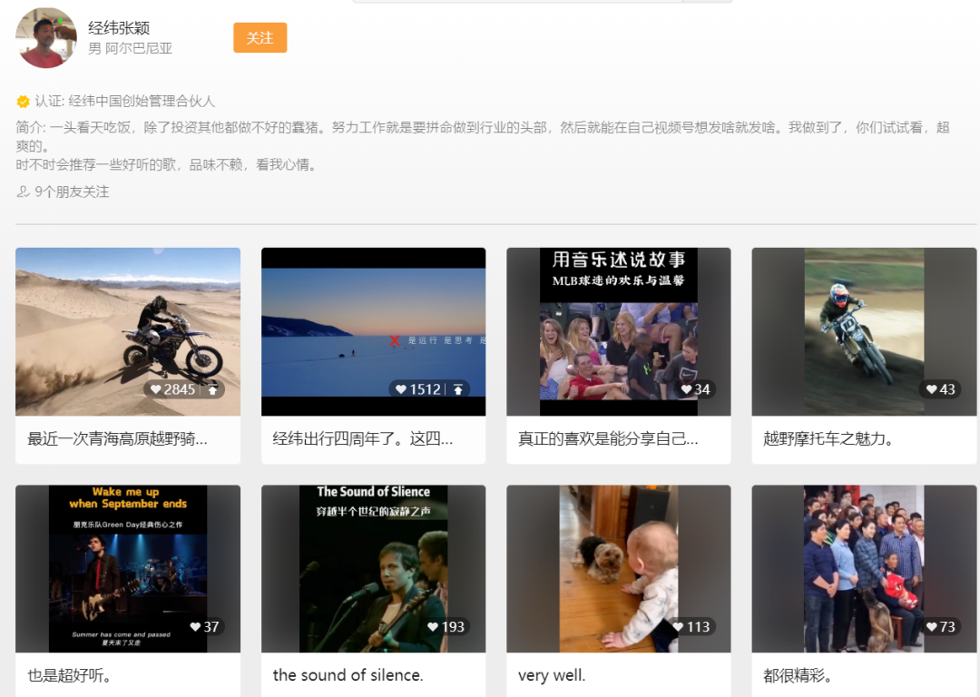980x697 pixels.
Task: Open the 经纬张颖 profile avatar photo
Action: [46, 37]
